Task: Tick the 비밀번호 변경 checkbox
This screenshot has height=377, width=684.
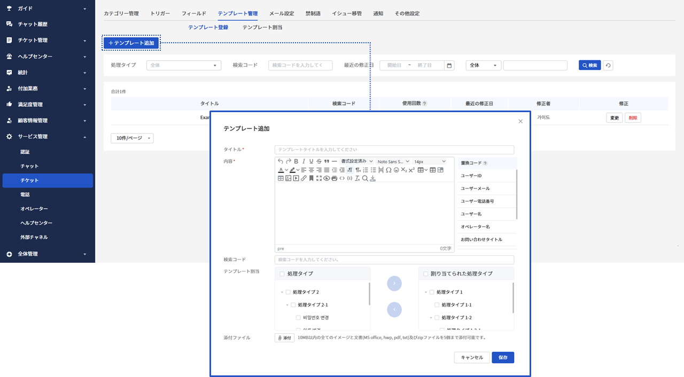Action: tap(298, 318)
